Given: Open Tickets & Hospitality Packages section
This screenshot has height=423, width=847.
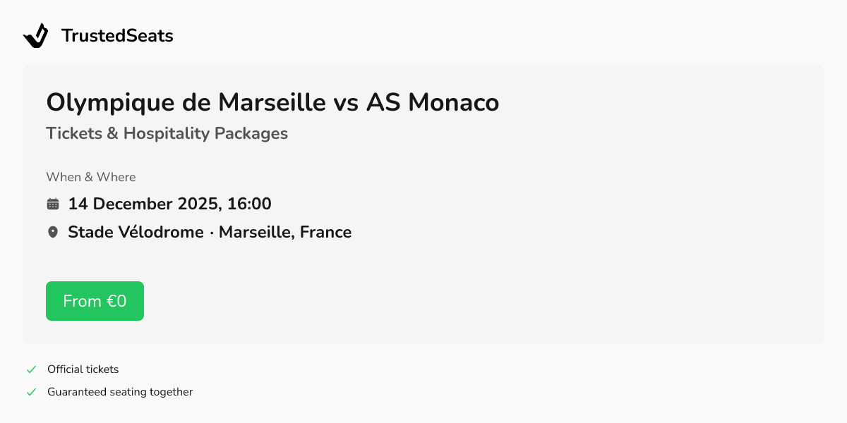Looking at the screenshot, I should 167,133.
